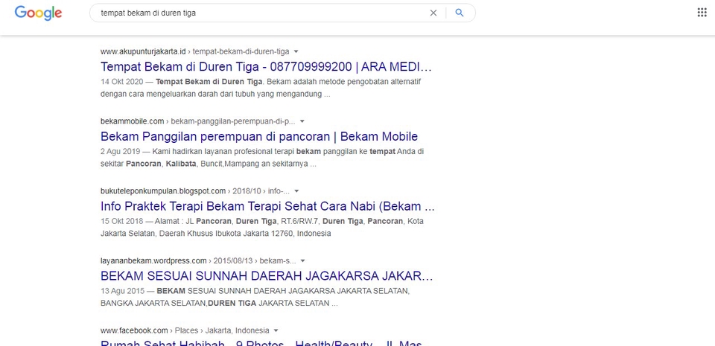The image size is (715, 346).
Task: Click snippet dated '15 Okt 2018' with address
Action: 262,228
